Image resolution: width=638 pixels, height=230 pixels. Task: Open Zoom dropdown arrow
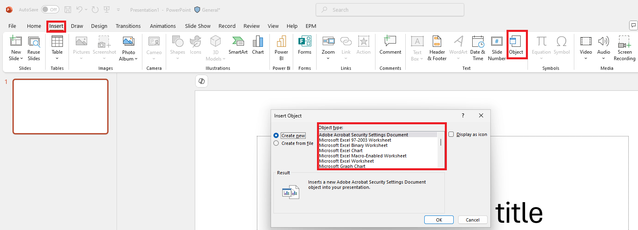point(328,59)
